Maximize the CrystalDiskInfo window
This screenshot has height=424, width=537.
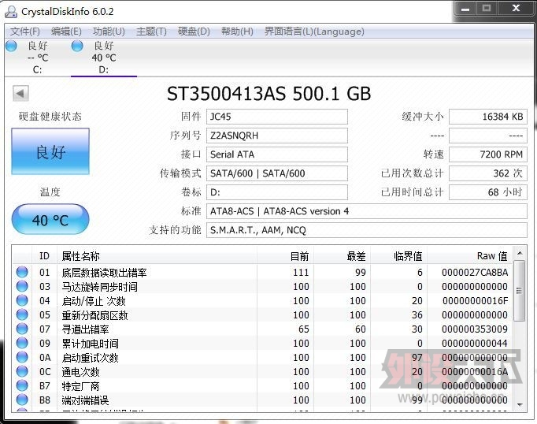pos(487,9)
